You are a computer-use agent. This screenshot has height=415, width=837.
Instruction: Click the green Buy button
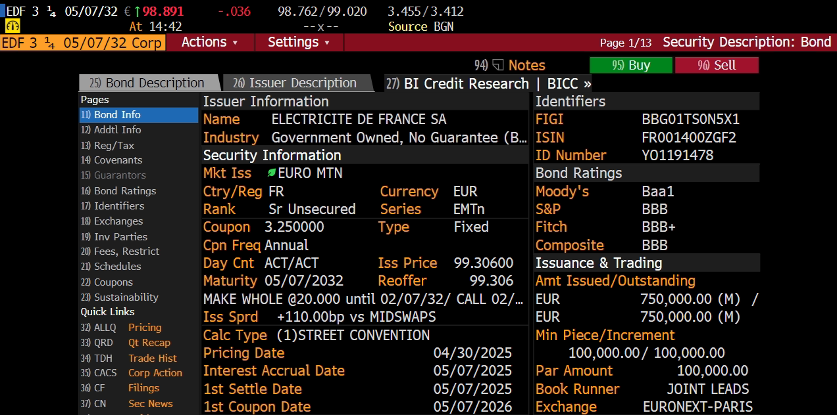click(631, 65)
